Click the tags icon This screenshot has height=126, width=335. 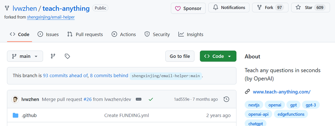coord(67,56)
